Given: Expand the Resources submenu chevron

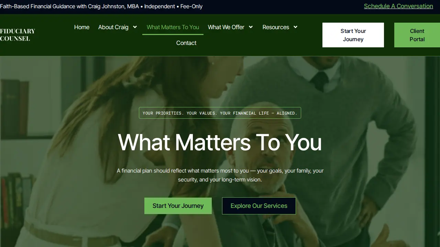Looking at the screenshot, I should (295, 27).
